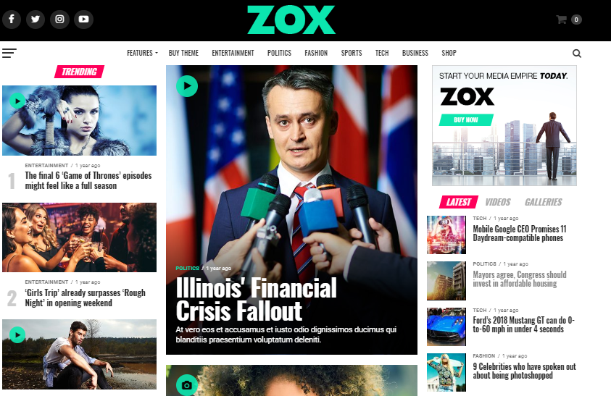Expand the Features dropdown menu
The image size is (611, 396).
(142, 53)
